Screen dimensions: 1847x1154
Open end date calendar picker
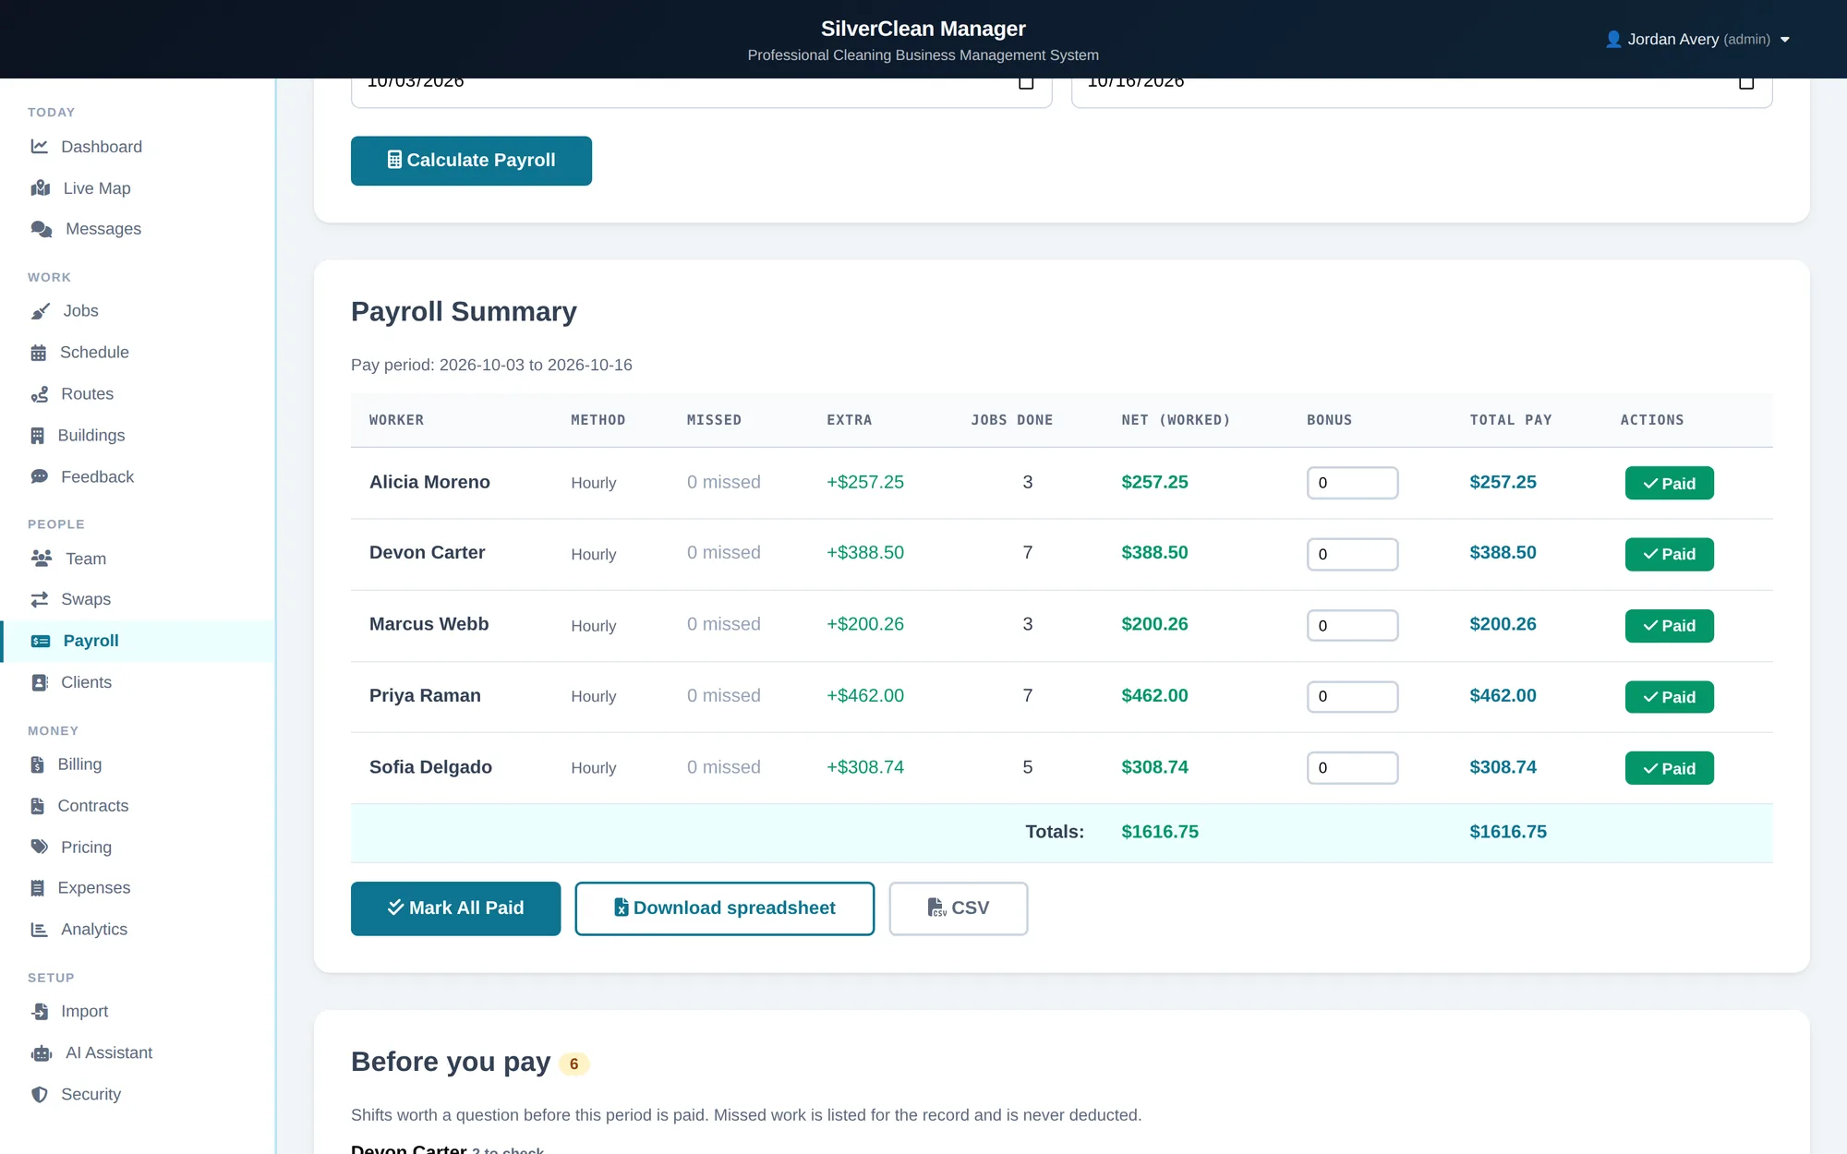[x=1746, y=82]
